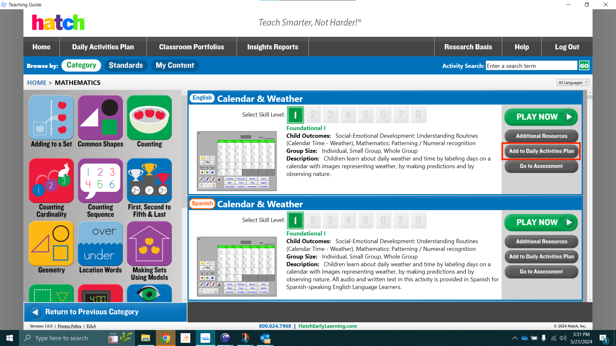
Task: Open the HatchEarlyLearning.com link
Action: [x=328, y=326]
